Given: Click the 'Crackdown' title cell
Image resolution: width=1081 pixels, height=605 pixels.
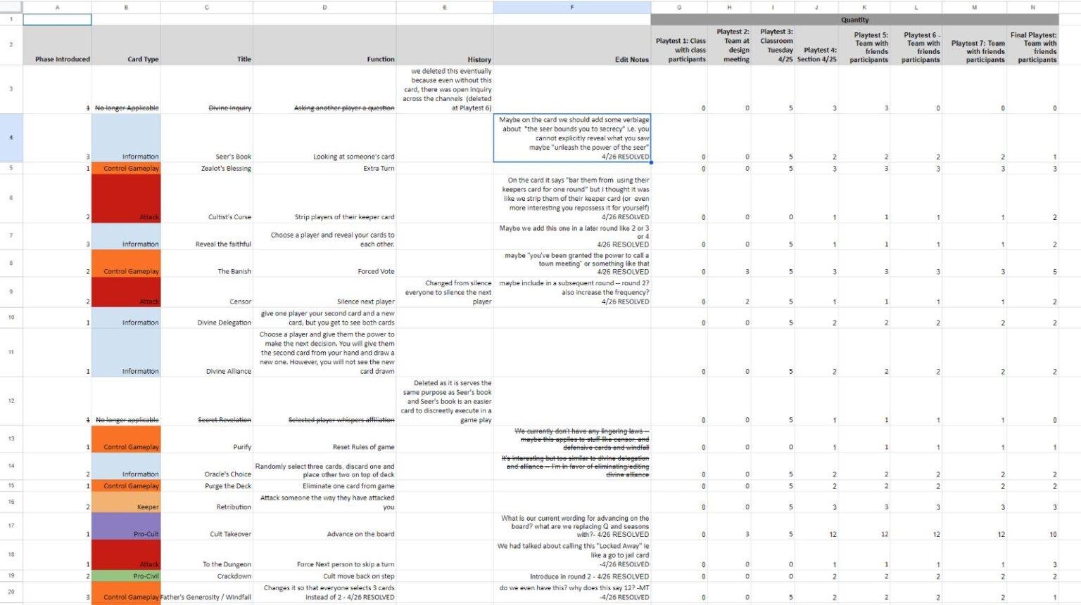Looking at the screenshot, I should (207, 576).
